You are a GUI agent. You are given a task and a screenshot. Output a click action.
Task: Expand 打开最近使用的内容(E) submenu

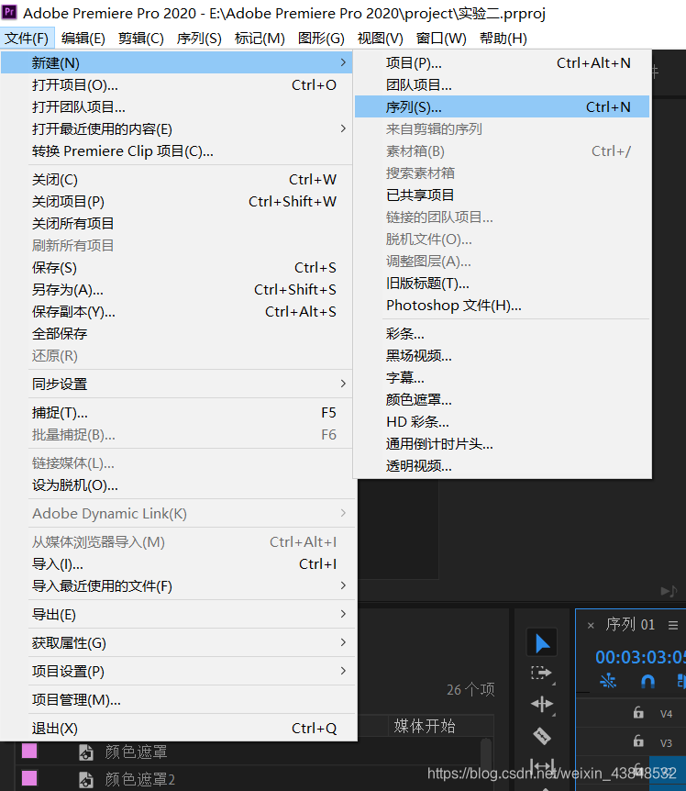coord(176,129)
